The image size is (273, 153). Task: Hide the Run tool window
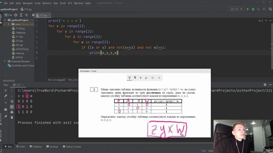point(270,85)
